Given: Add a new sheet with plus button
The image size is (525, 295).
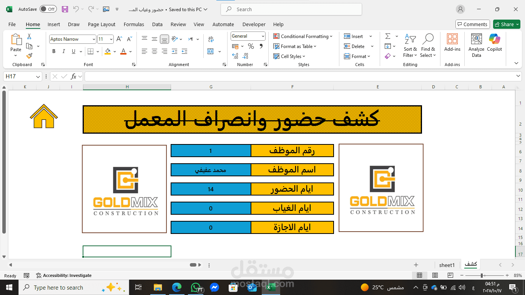Looking at the screenshot, I should coord(416,265).
